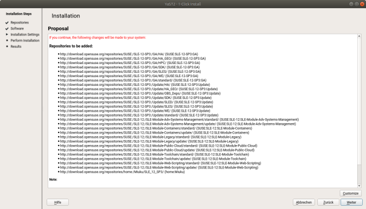Click SLE-Module-Containers/update/ repository line
Viewport: 366px width, 209px height.
[154, 132]
